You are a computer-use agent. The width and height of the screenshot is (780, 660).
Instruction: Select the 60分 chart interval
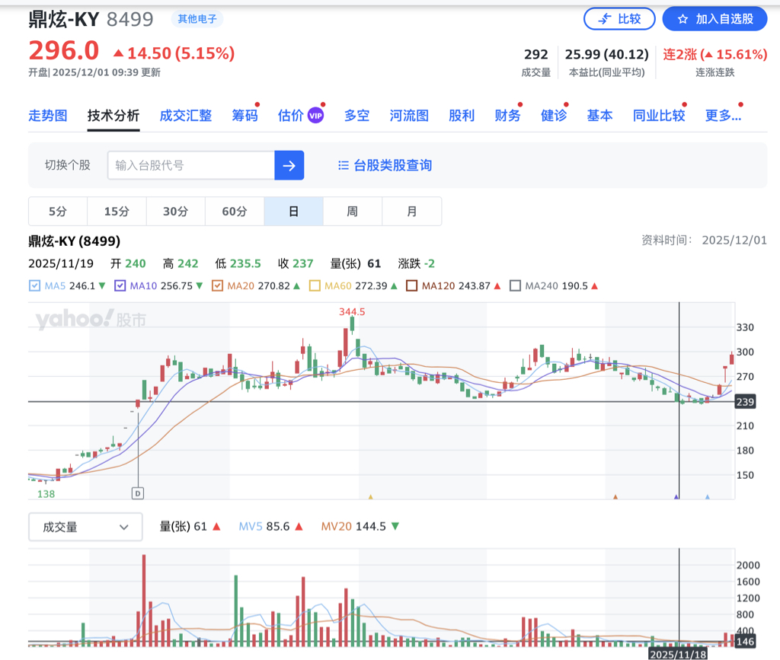tap(235, 211)
